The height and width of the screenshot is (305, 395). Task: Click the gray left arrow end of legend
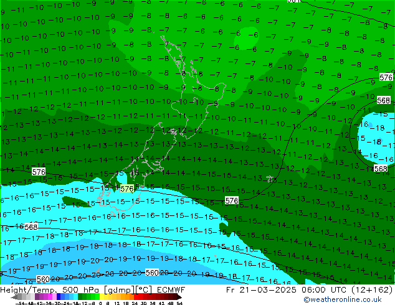pos(14,298)
